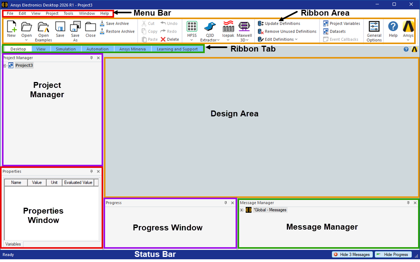
Task: Click the Ansys logo ribbon icon
Action: coord(408,27)
